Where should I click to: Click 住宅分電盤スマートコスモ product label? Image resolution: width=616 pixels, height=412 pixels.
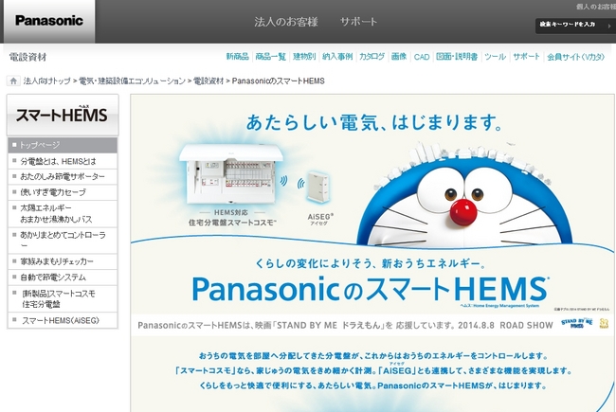pos(232,223)
